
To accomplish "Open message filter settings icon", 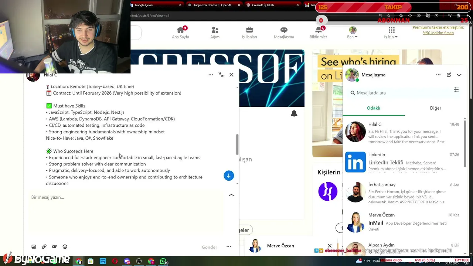I will pos(456,90).
